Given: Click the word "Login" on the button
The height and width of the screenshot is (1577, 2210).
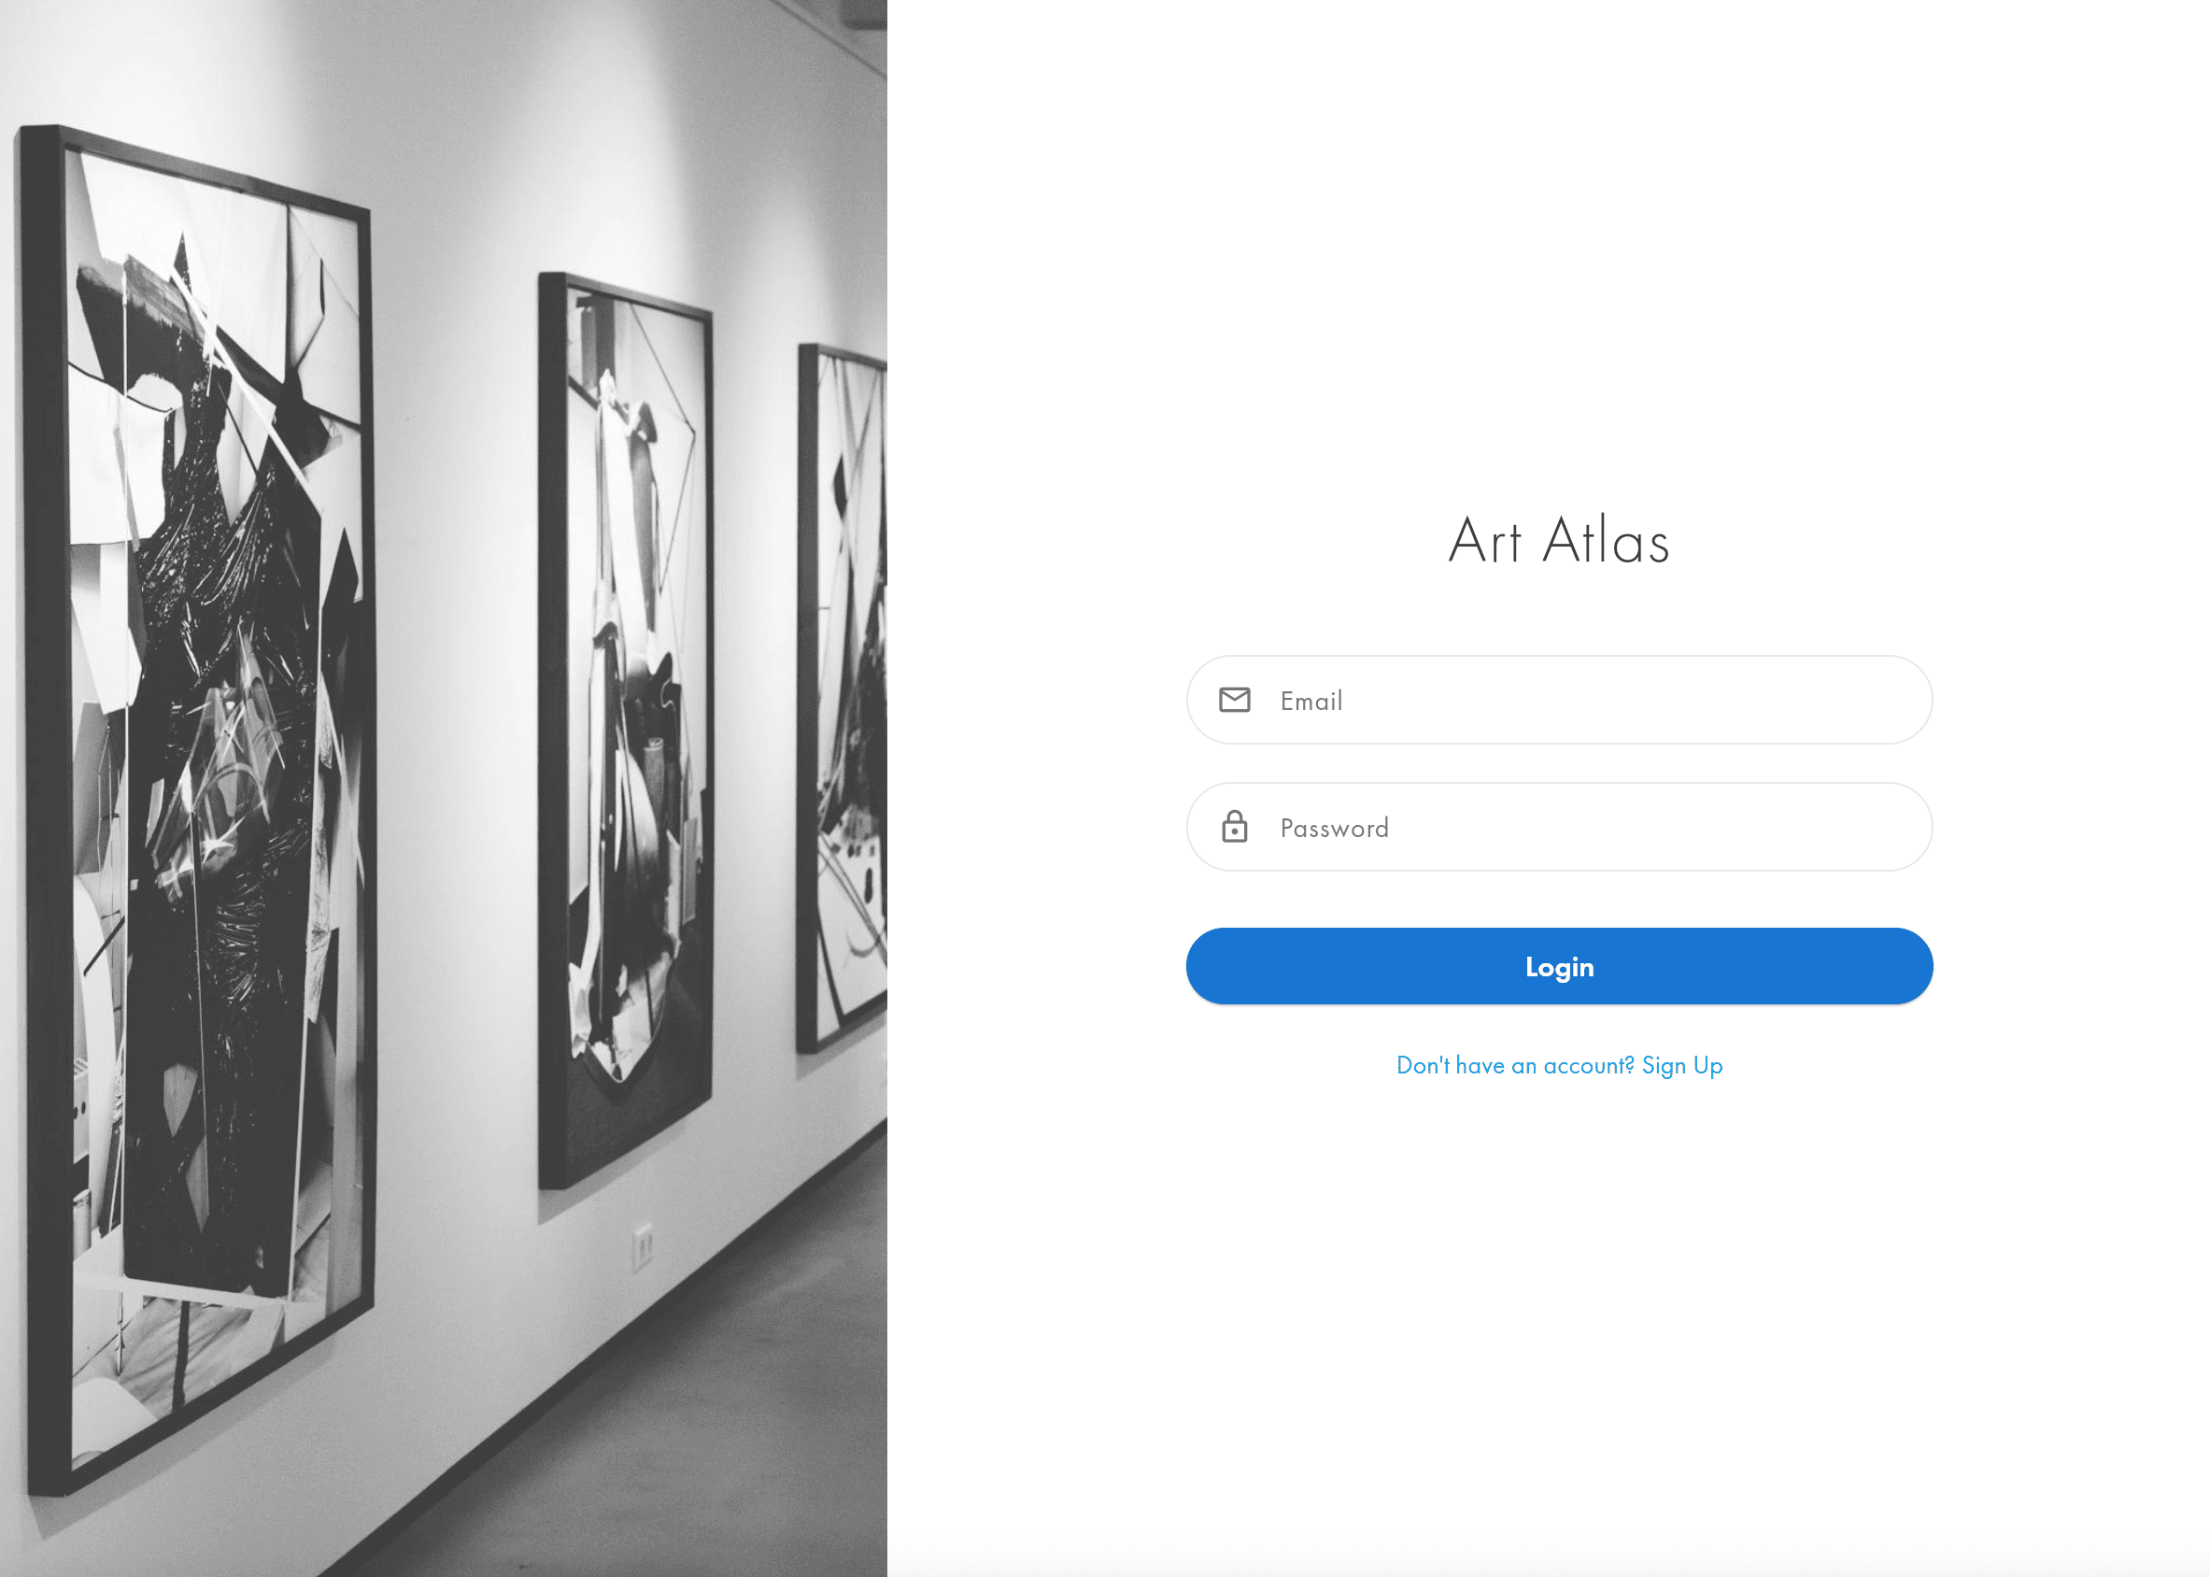Looking at the screenshot, I should (x=1558, y=967).
